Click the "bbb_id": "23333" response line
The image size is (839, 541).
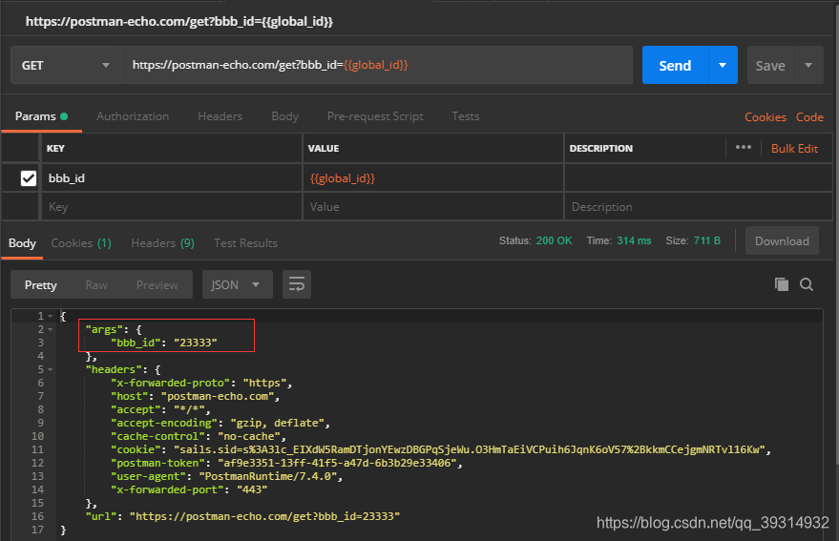pos(164,343)
